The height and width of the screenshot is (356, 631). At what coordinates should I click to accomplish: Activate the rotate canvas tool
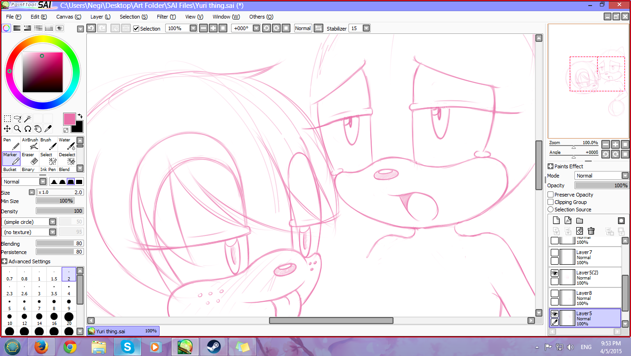click(x=28, y=128)
